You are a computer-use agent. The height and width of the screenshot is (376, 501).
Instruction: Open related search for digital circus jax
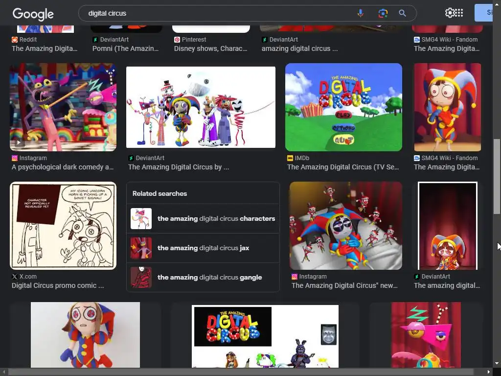pos(203,248)
